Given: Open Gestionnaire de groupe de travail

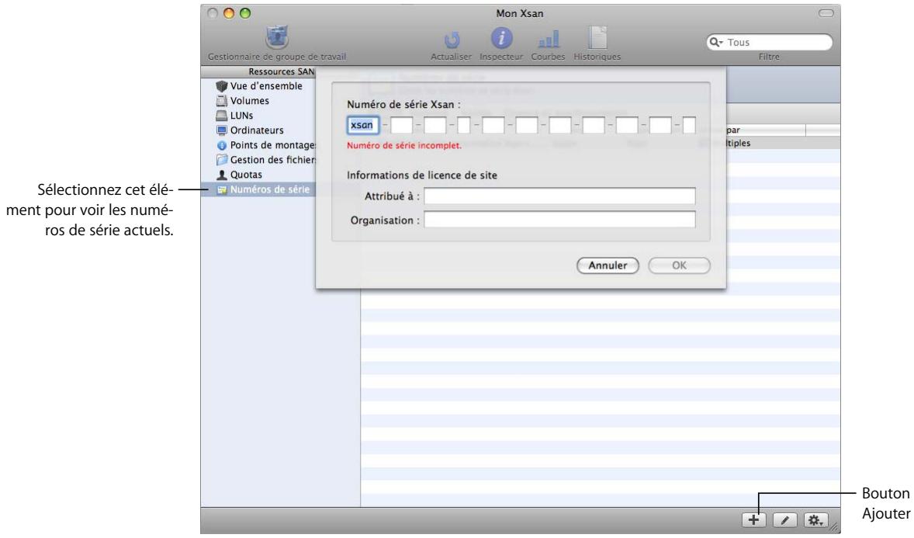Looking at the screenshot, I should pyautogui.click(x=277, y=43).
